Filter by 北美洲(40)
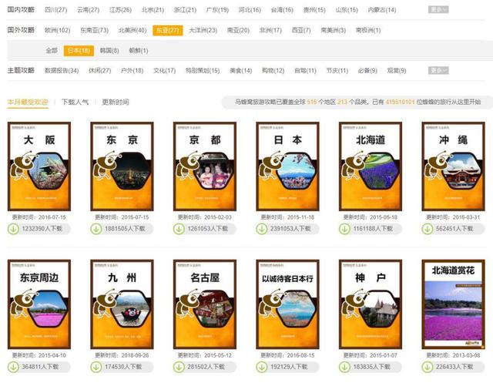The height and width of the screenshot is (383, 493). pos(132,30)
